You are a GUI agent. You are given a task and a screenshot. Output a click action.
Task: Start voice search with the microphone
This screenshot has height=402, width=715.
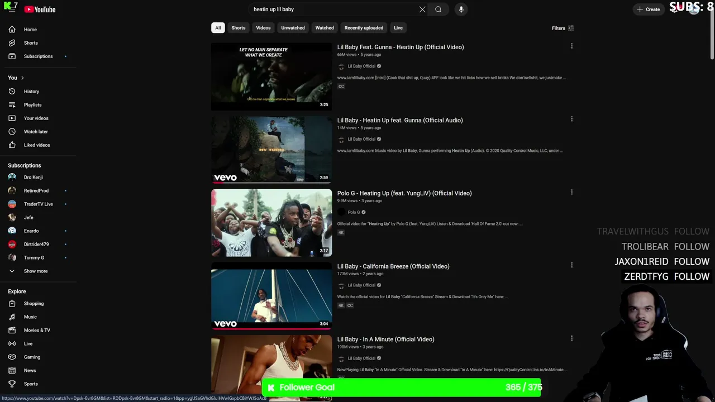point(461,9)
